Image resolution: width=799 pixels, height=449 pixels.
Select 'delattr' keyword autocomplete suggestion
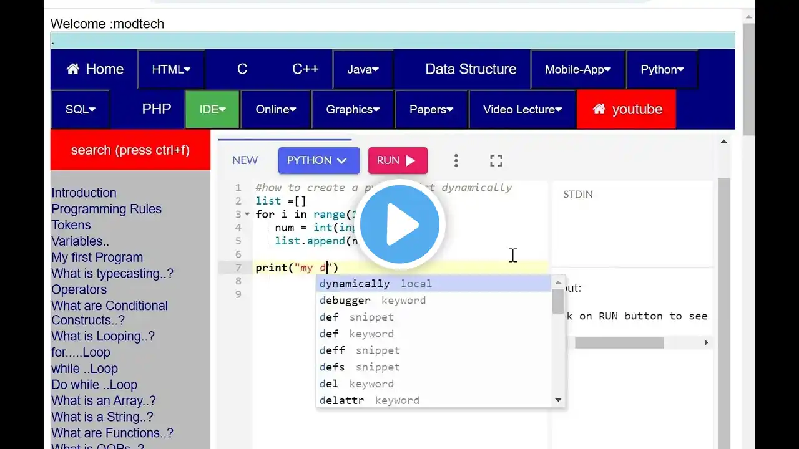click(x=434, y=400)
